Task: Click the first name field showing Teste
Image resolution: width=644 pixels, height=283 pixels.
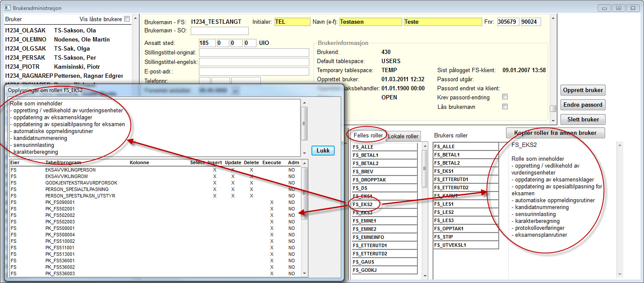Action: (442, 22)
